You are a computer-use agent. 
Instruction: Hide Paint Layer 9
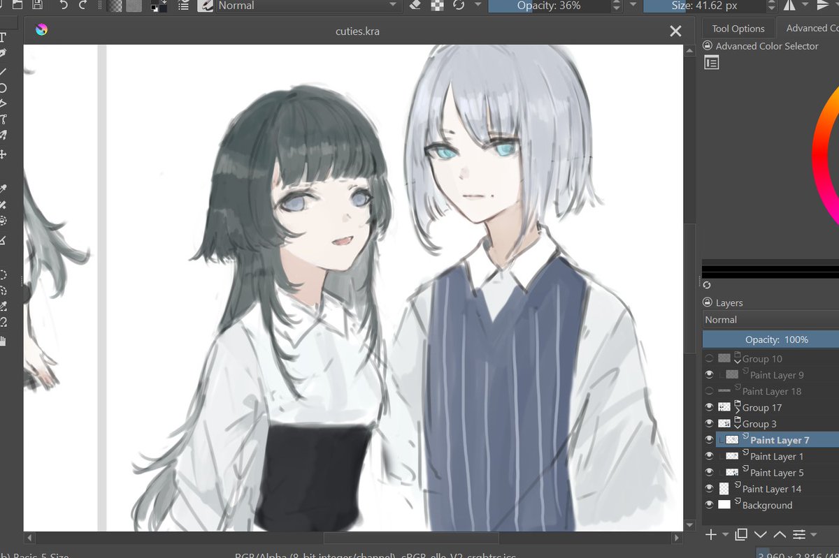pos(710,375)
